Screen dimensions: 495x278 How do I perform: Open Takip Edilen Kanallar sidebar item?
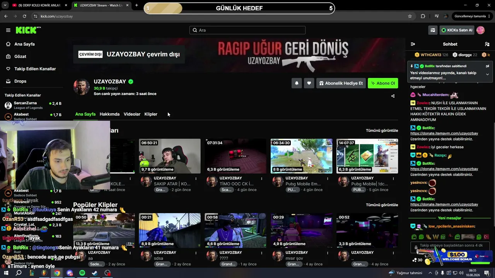(x=31, y=69)
